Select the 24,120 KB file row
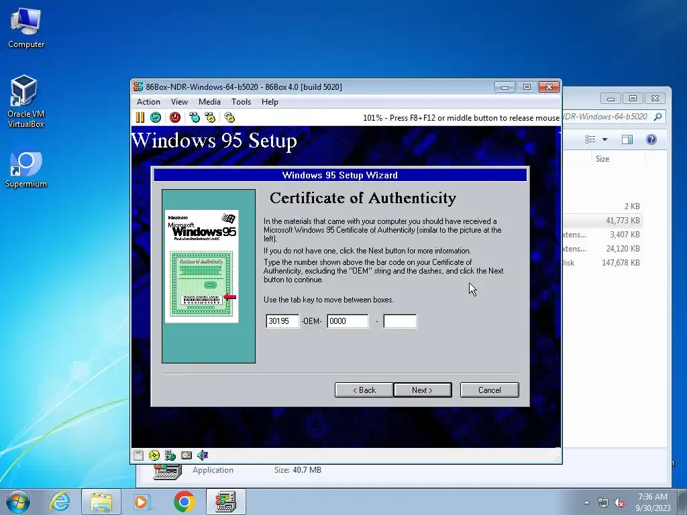 click(602, 249)
